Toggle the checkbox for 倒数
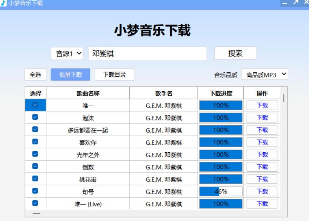Screen dimensions: 309x221 (35, 167)
